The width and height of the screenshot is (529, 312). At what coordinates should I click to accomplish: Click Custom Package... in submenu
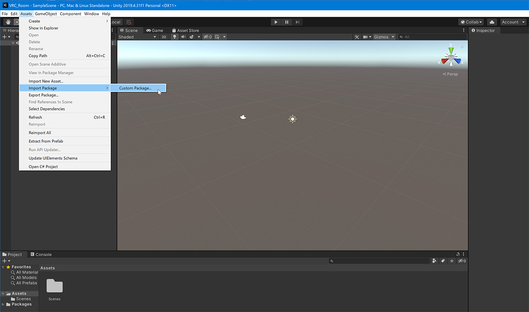click(138, 88)
